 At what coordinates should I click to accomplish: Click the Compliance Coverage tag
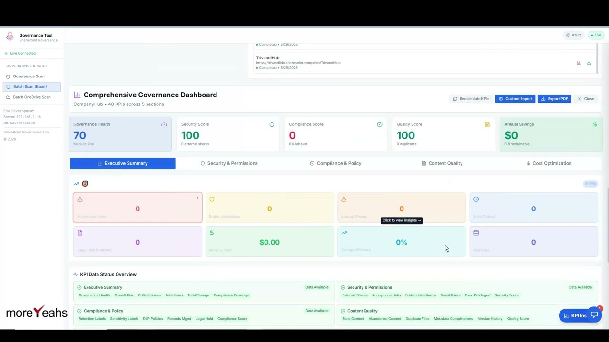pos(231,295)
